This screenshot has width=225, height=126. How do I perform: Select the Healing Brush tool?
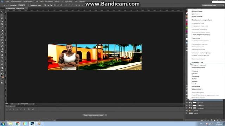pos(2,30)
